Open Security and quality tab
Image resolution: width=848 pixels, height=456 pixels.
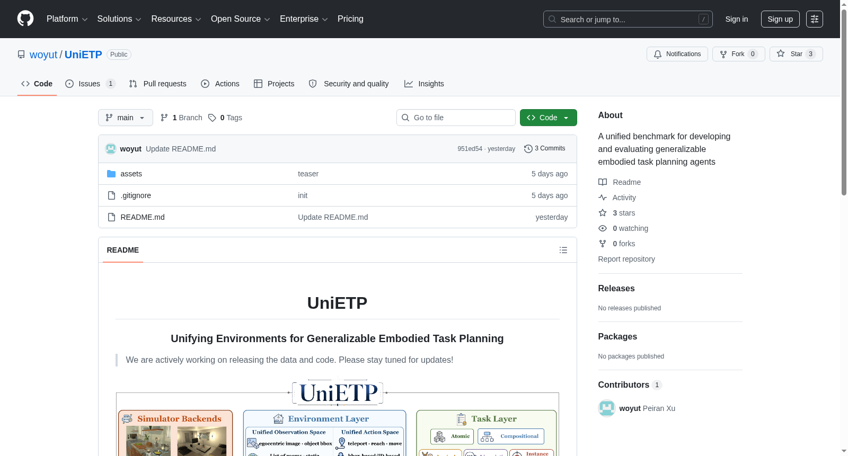point(349,84)
